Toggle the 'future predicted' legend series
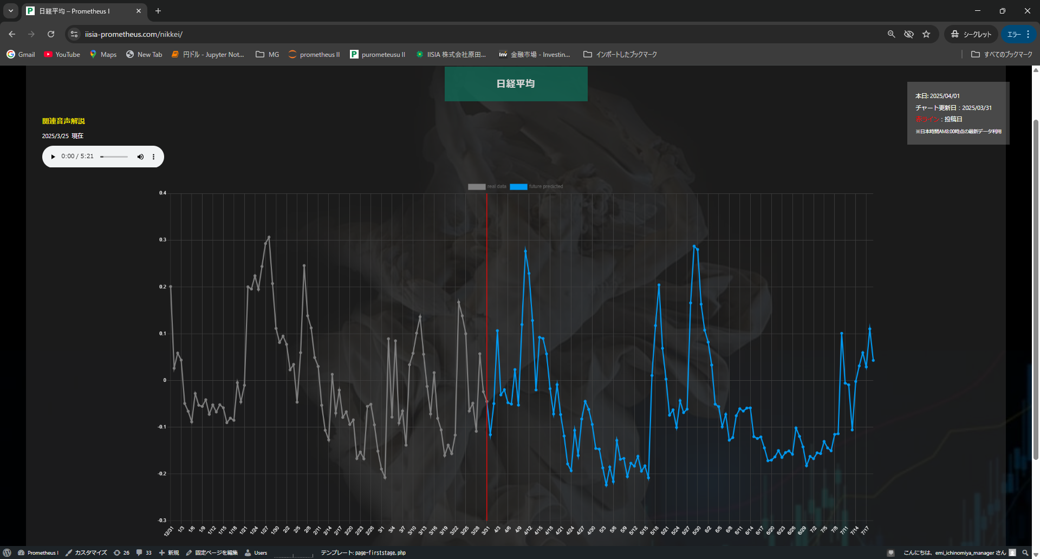 pos(536,186)
